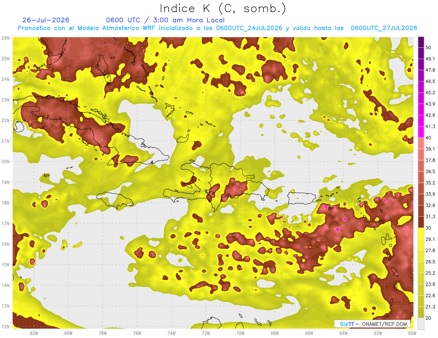Click the colorbar value 45.2
The height and width of the screenshot is (338, 438).
click(x=430, y=93)
